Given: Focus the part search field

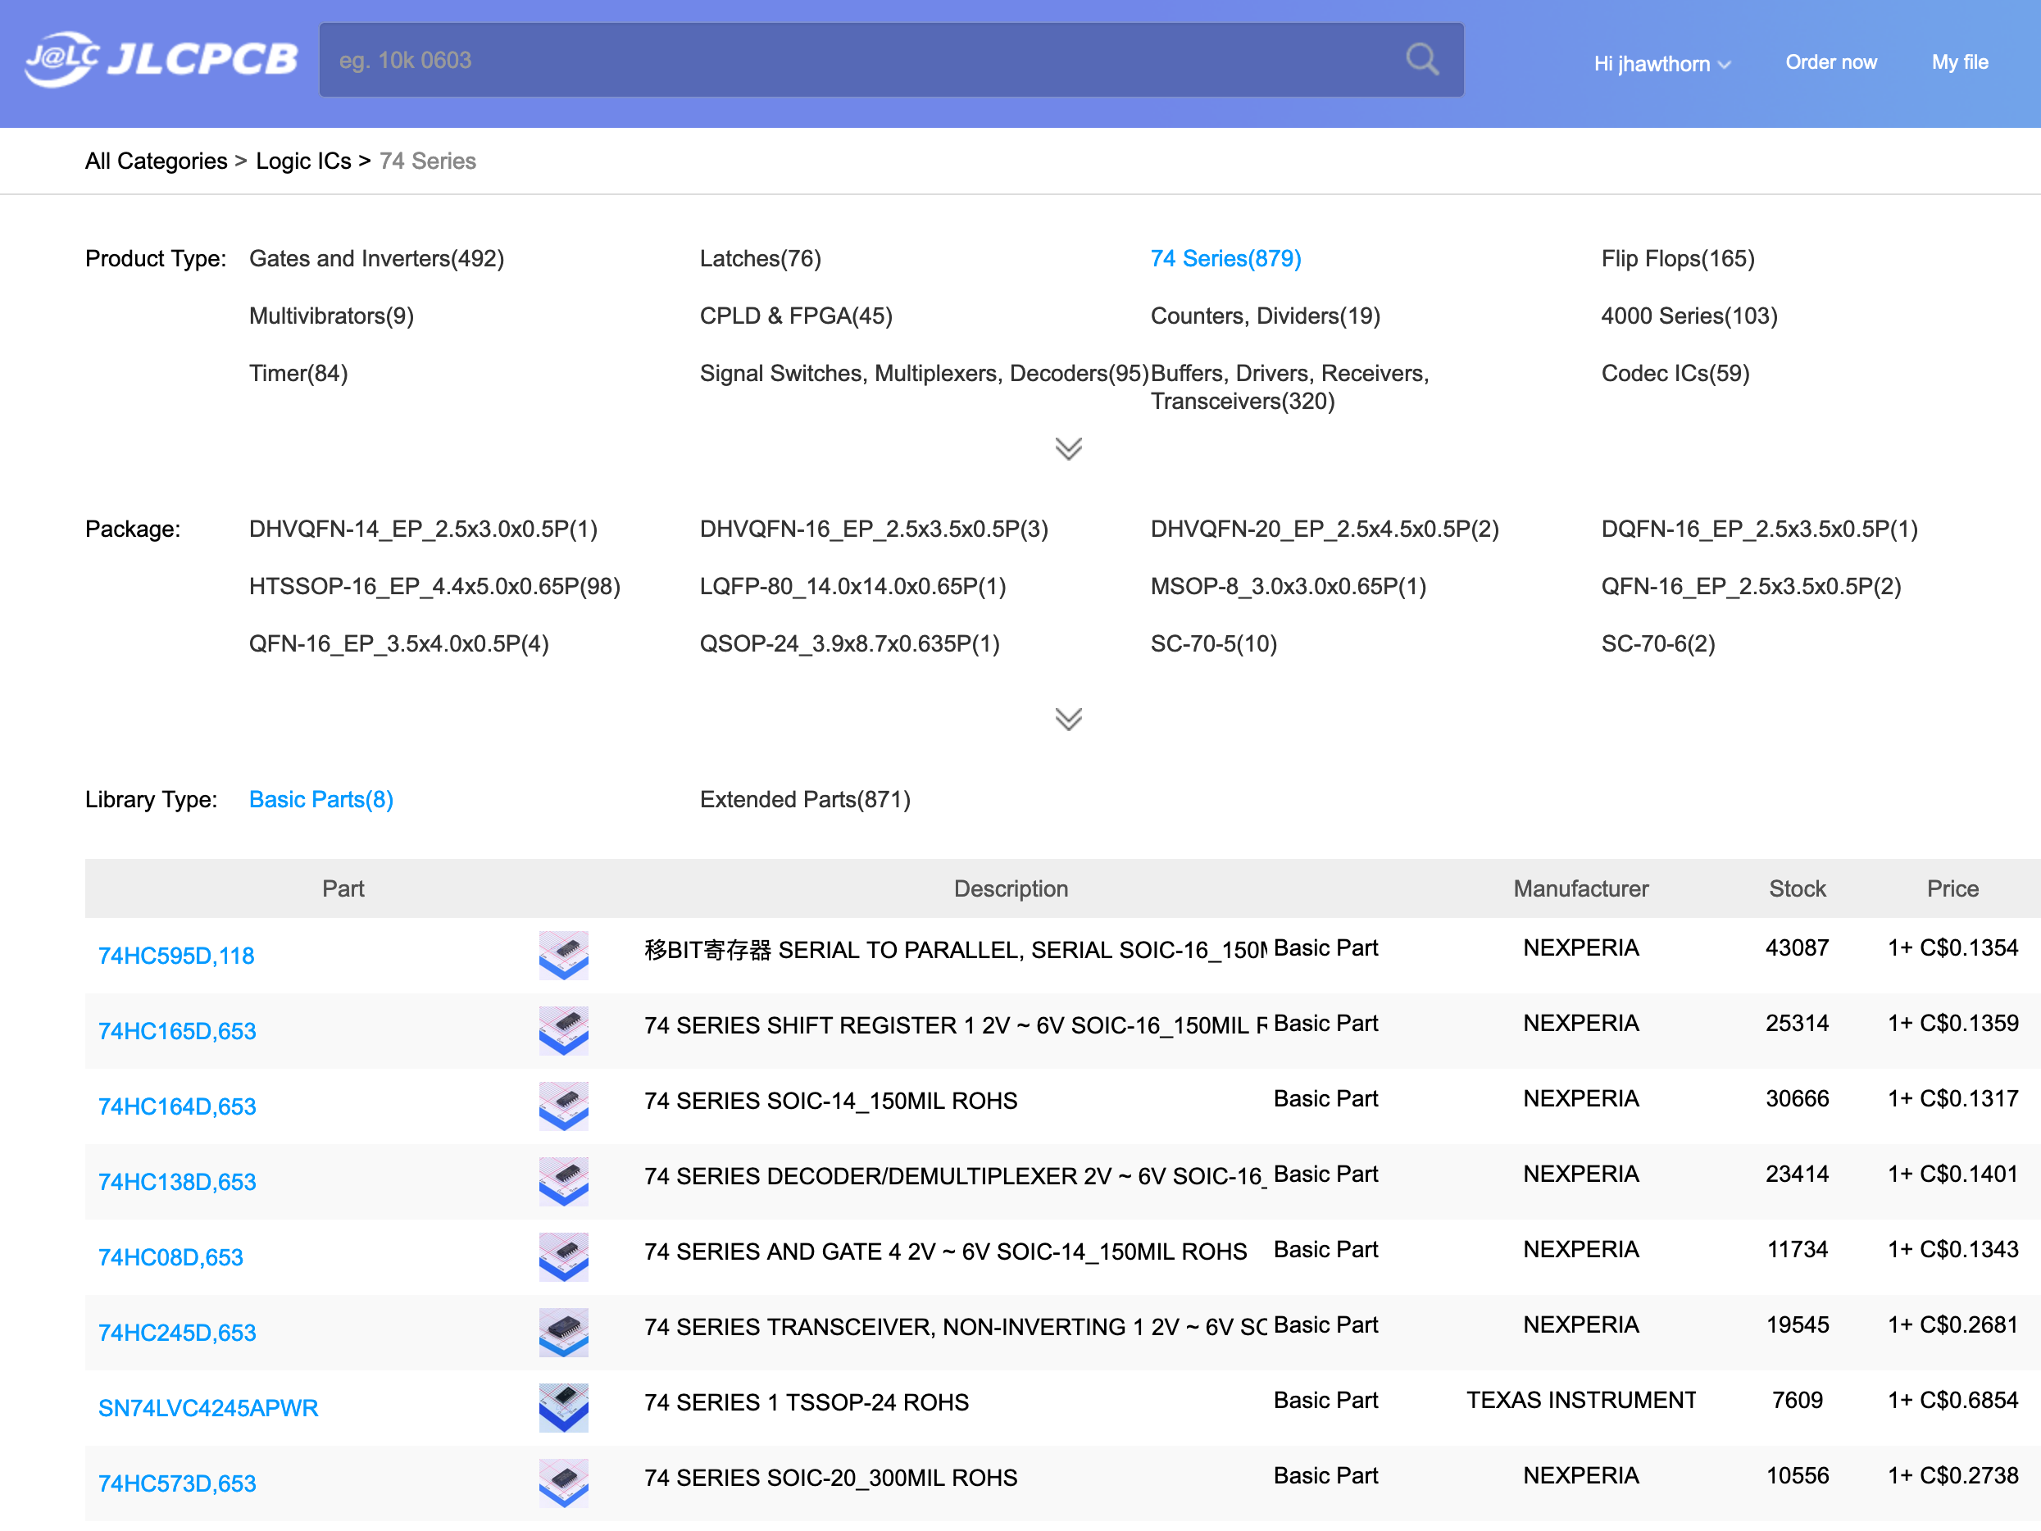Looking at the screenshot, I should [858, 60].
